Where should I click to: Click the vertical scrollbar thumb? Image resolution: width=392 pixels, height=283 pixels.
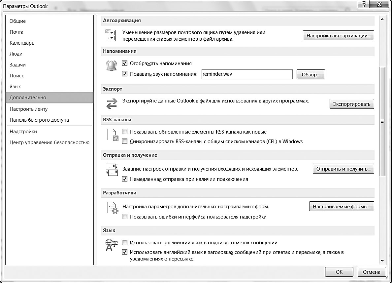coord(382,121)
